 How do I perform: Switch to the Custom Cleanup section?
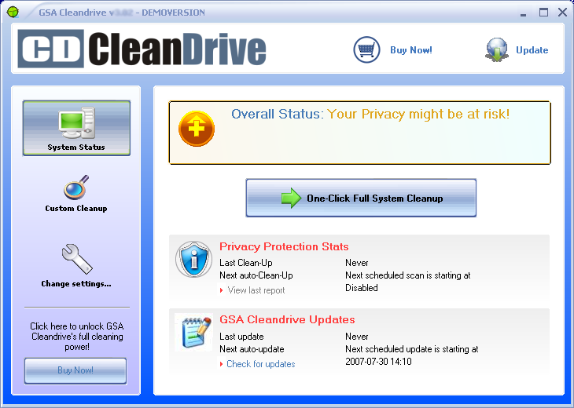[76, 209]
